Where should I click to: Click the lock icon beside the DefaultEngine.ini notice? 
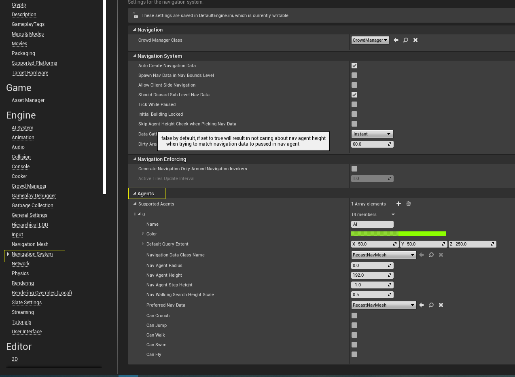pos(135,15)
